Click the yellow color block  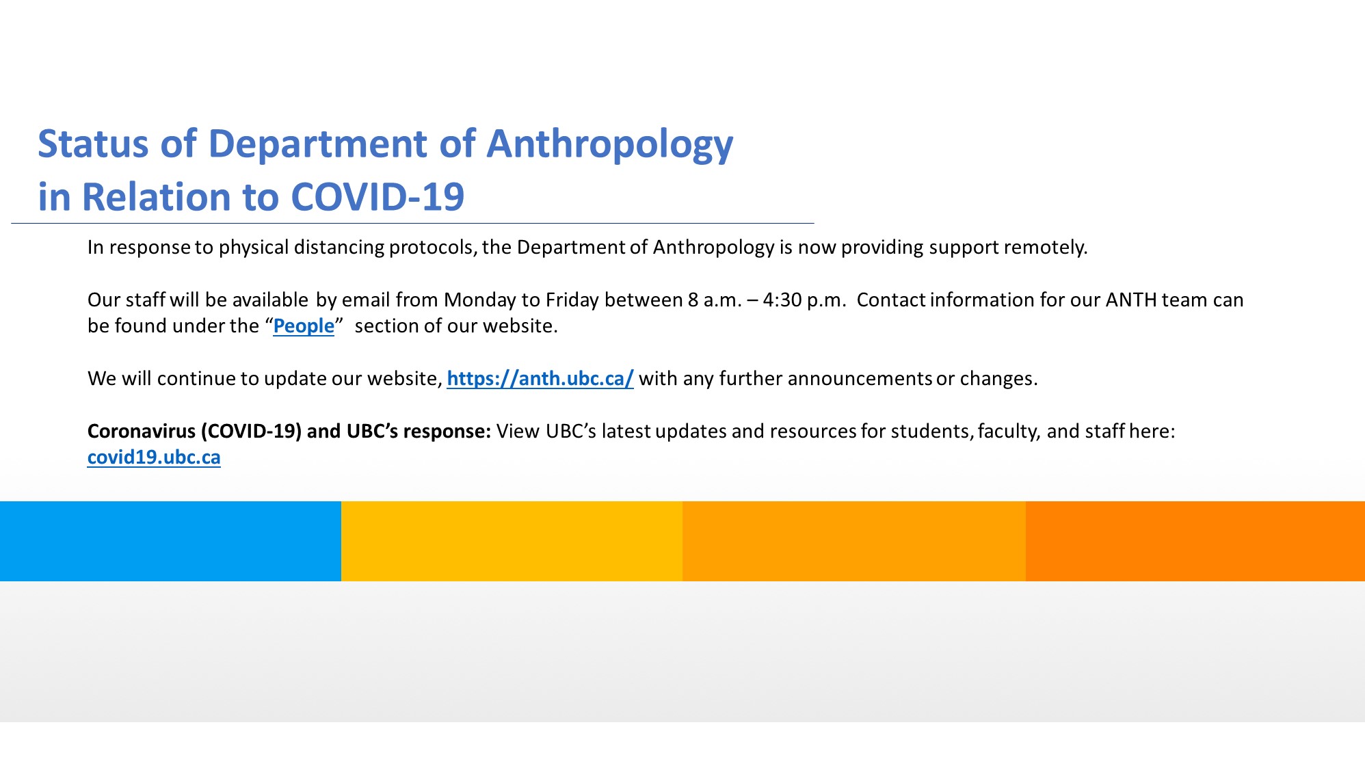(512, 541)
